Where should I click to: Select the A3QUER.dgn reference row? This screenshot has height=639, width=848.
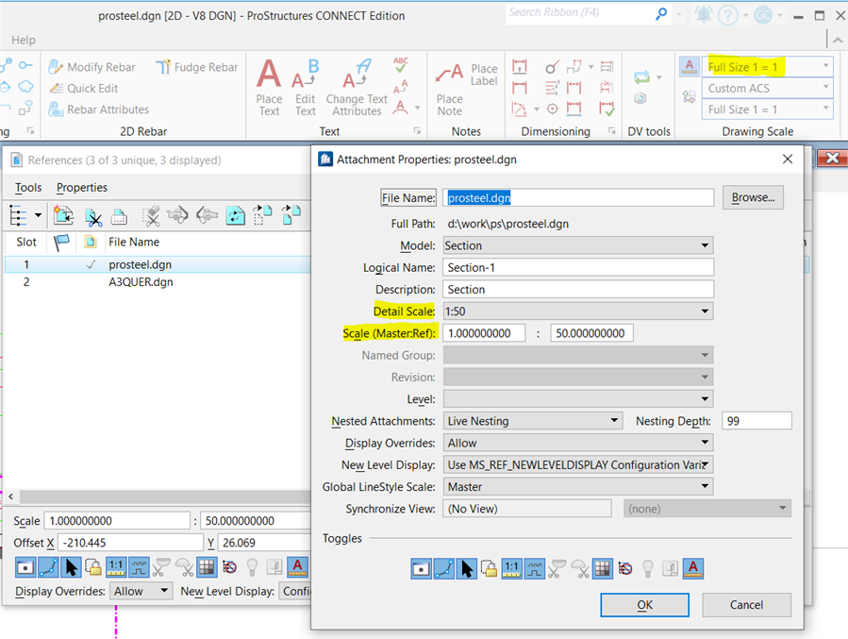[158, 282]
